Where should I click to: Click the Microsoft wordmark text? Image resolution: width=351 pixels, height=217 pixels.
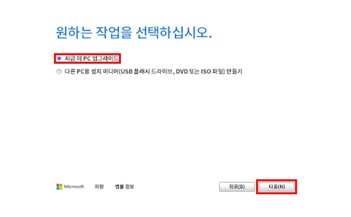pyautogui.click(x=74, y=187)
